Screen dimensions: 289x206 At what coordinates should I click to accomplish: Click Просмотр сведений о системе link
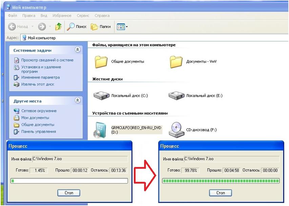47,60
